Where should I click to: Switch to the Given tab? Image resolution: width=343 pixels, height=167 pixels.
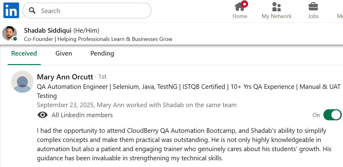click(64, 53)
